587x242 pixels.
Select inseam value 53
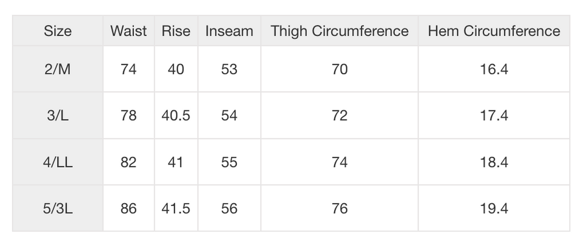tap(229, 70)
